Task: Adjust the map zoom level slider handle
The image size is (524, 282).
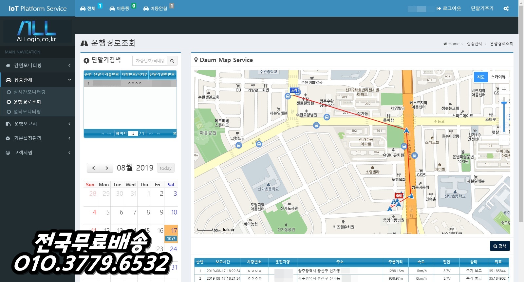Action: coord(504,103)
